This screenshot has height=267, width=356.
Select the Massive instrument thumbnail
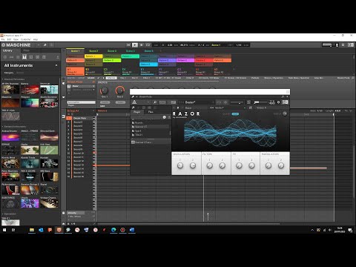click(10, 103)
